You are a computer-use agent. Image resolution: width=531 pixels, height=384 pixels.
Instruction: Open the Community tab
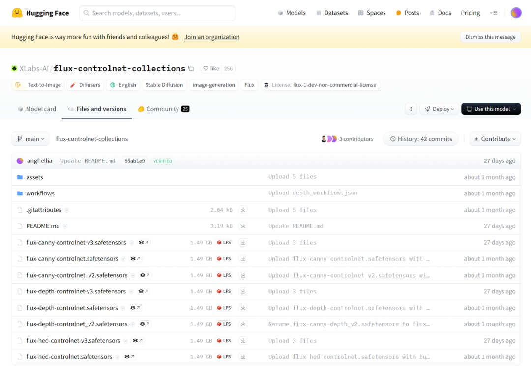[x=164, y=109]
